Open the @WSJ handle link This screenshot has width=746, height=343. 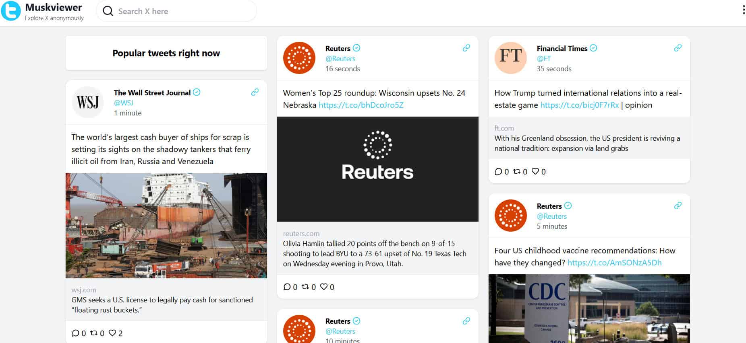pyautogui.click(x=124, y=103)
